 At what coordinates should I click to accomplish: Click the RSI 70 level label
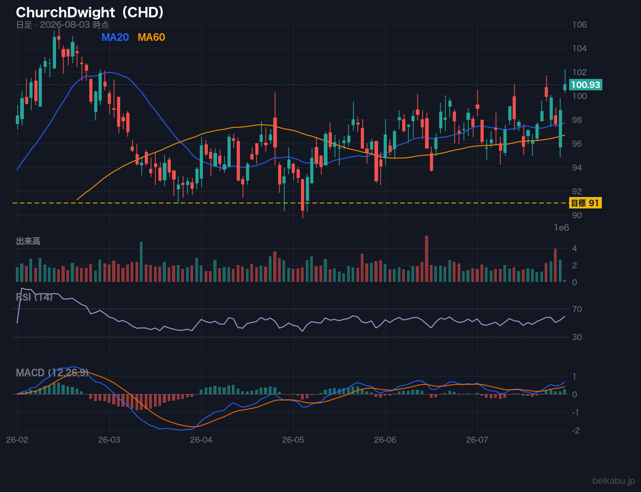(577, 309)
